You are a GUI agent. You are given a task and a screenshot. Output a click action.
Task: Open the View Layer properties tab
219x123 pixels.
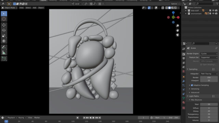pyautogui.click(x=184, y=63)
